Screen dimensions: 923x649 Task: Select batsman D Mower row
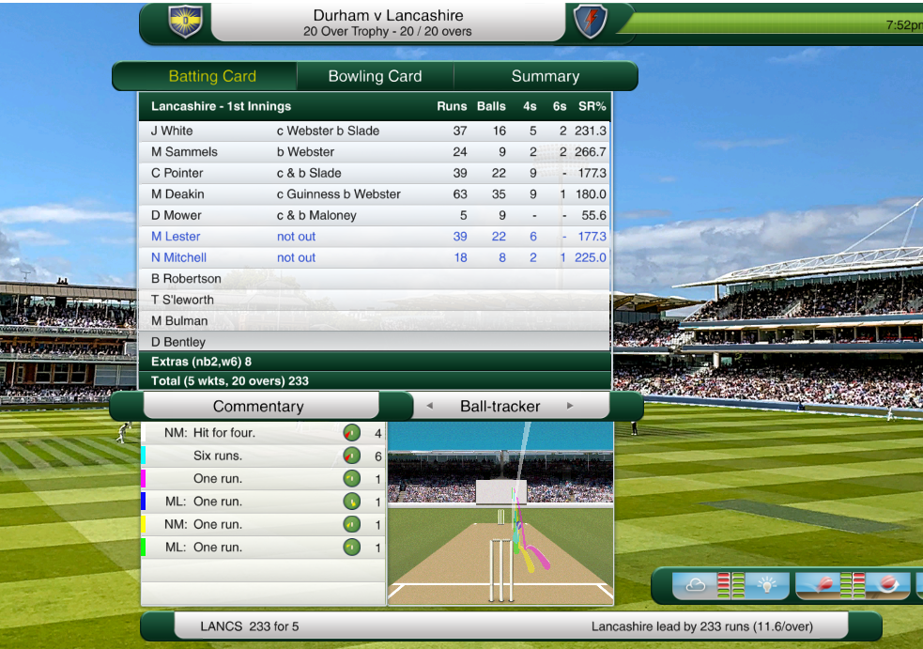(x=375, y=215)
